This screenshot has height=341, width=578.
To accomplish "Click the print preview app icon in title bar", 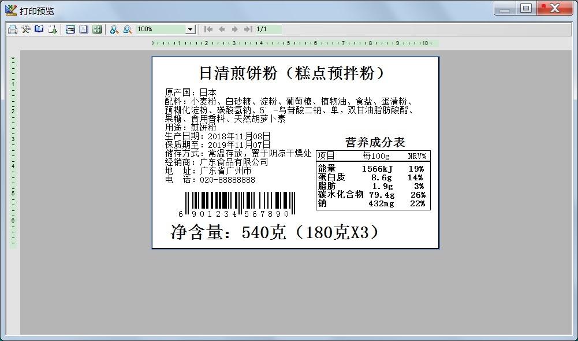I will click(x=11, y=10).
